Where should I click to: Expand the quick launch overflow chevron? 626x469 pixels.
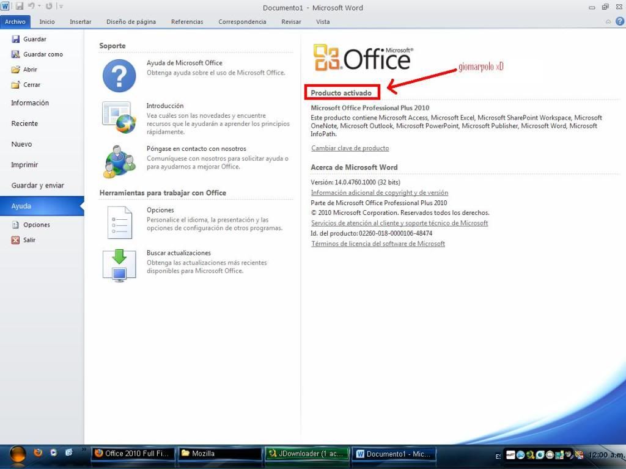click(x=84, y=450)
